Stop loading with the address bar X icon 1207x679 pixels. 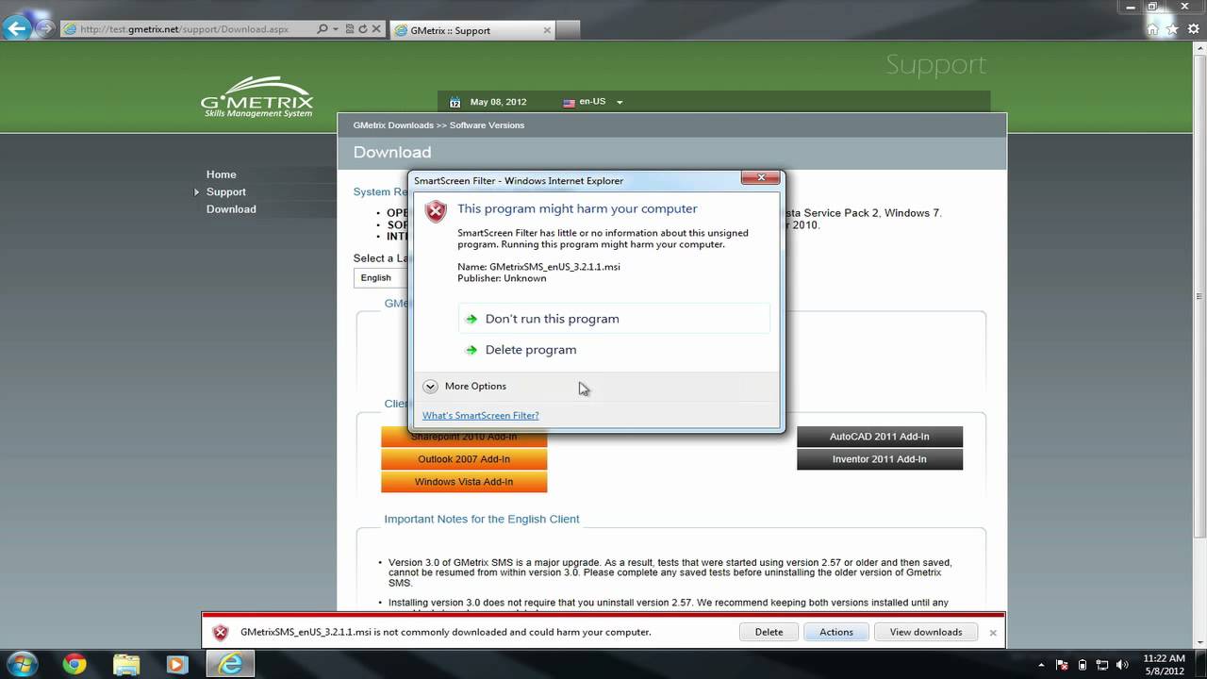coord(376,29)
